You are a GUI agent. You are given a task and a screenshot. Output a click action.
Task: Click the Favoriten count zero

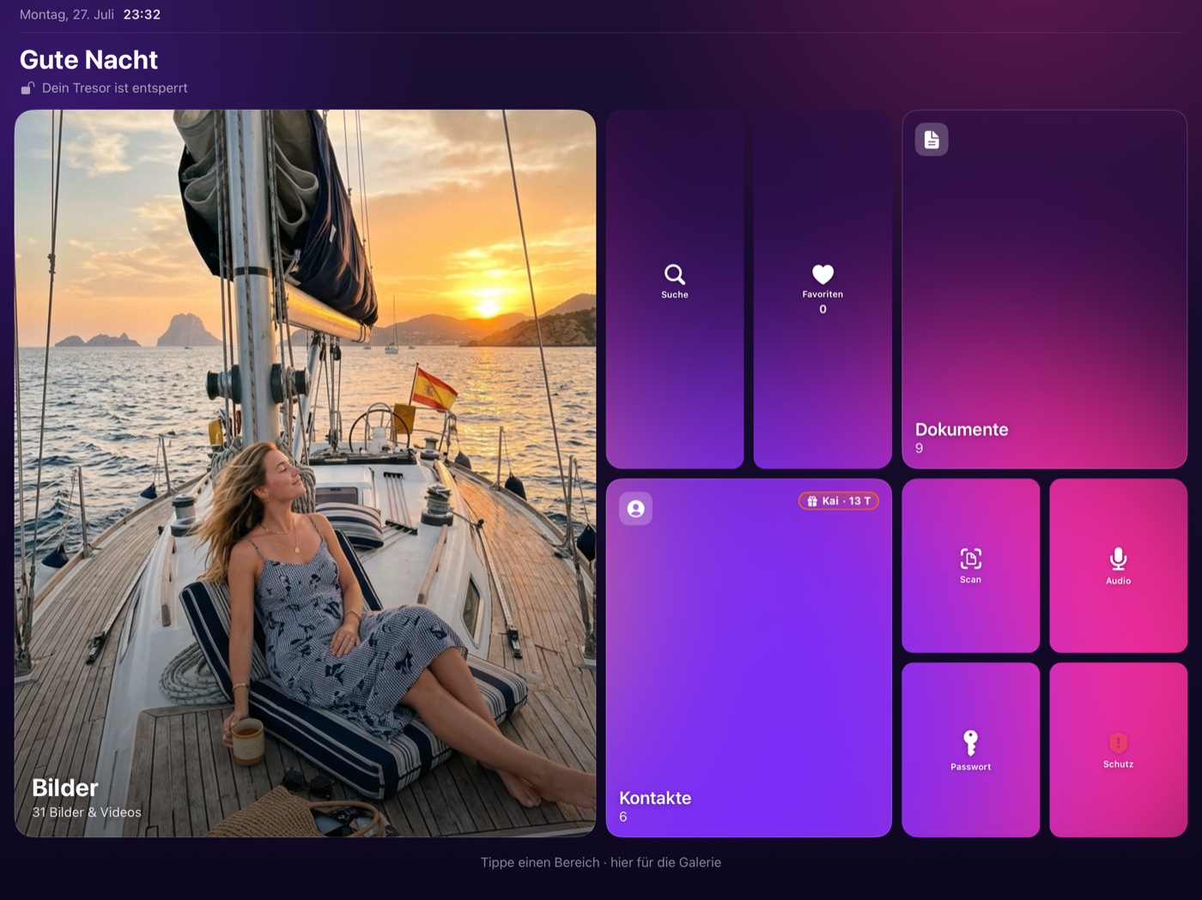point(823,309)
